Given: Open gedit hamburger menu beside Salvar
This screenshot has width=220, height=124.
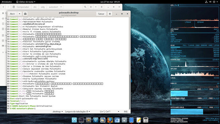Looking at the screenshot, I should [110, 14].
